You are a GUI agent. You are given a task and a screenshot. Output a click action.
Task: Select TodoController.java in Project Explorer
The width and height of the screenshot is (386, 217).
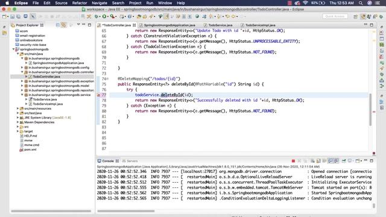[46, 77]
